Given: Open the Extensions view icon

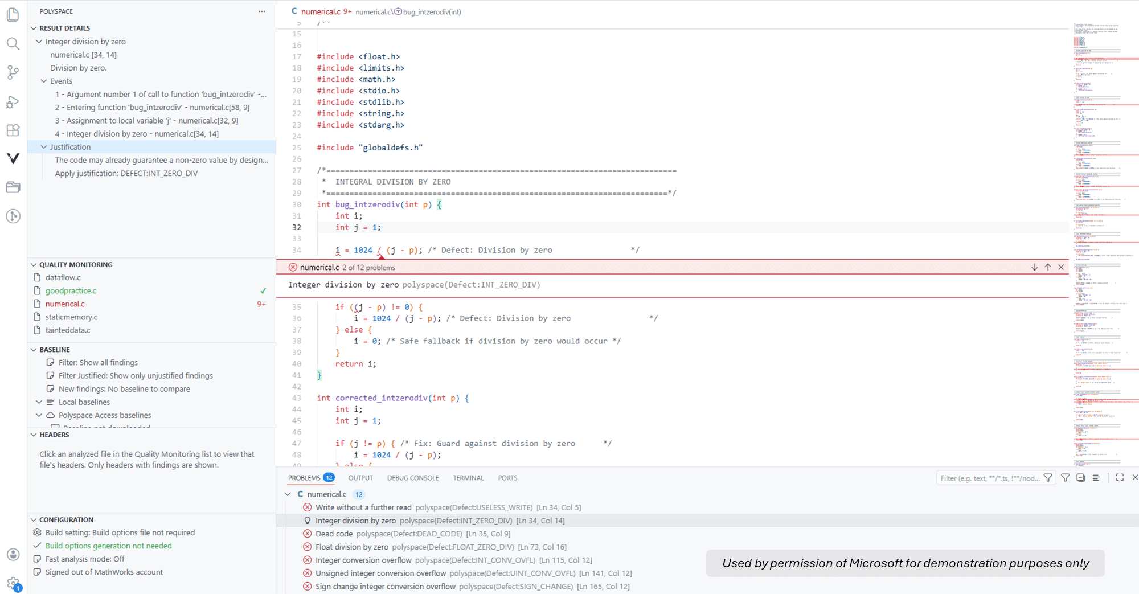Looking at the screenshot, I should (13, 130).
